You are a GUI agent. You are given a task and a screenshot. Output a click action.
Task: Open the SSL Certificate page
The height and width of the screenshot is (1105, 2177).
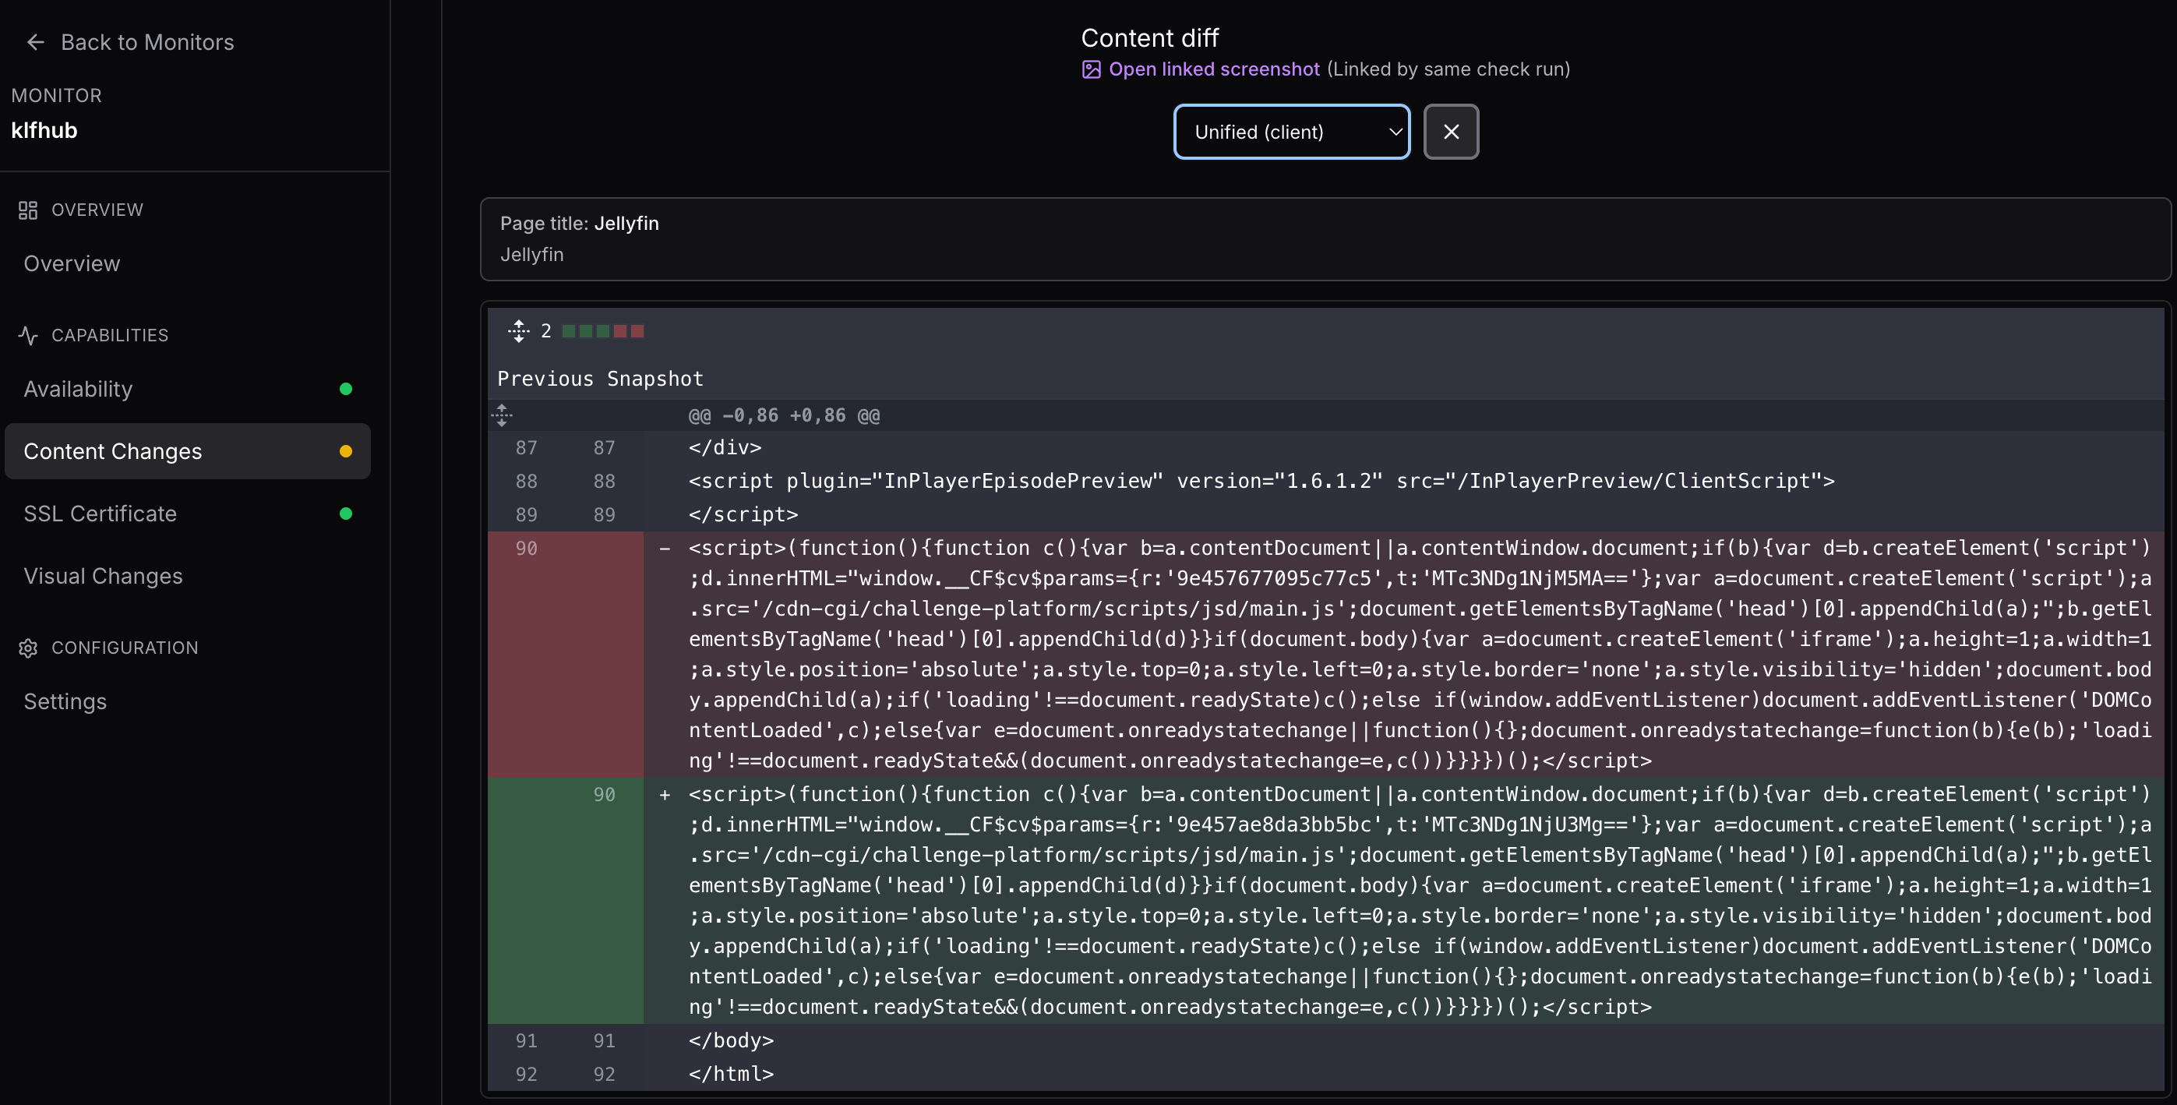[100, 514]
